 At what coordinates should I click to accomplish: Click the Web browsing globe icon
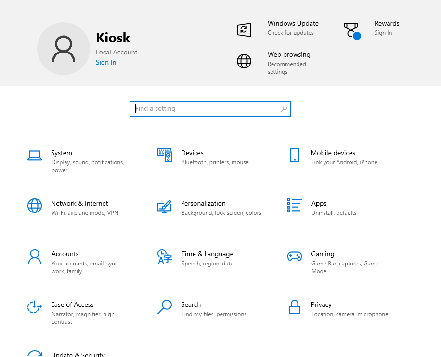[x=244, y=61]
